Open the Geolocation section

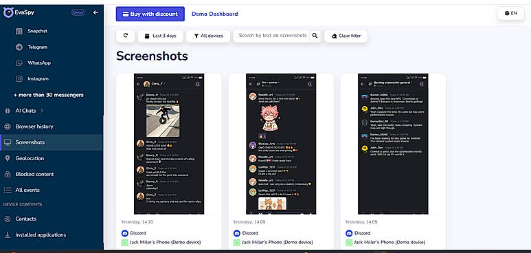tap(30, 158)
